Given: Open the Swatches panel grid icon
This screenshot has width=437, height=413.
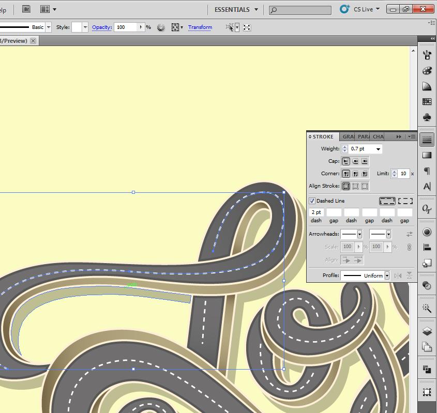Looking at the screenshot, I should pos(427,102).
